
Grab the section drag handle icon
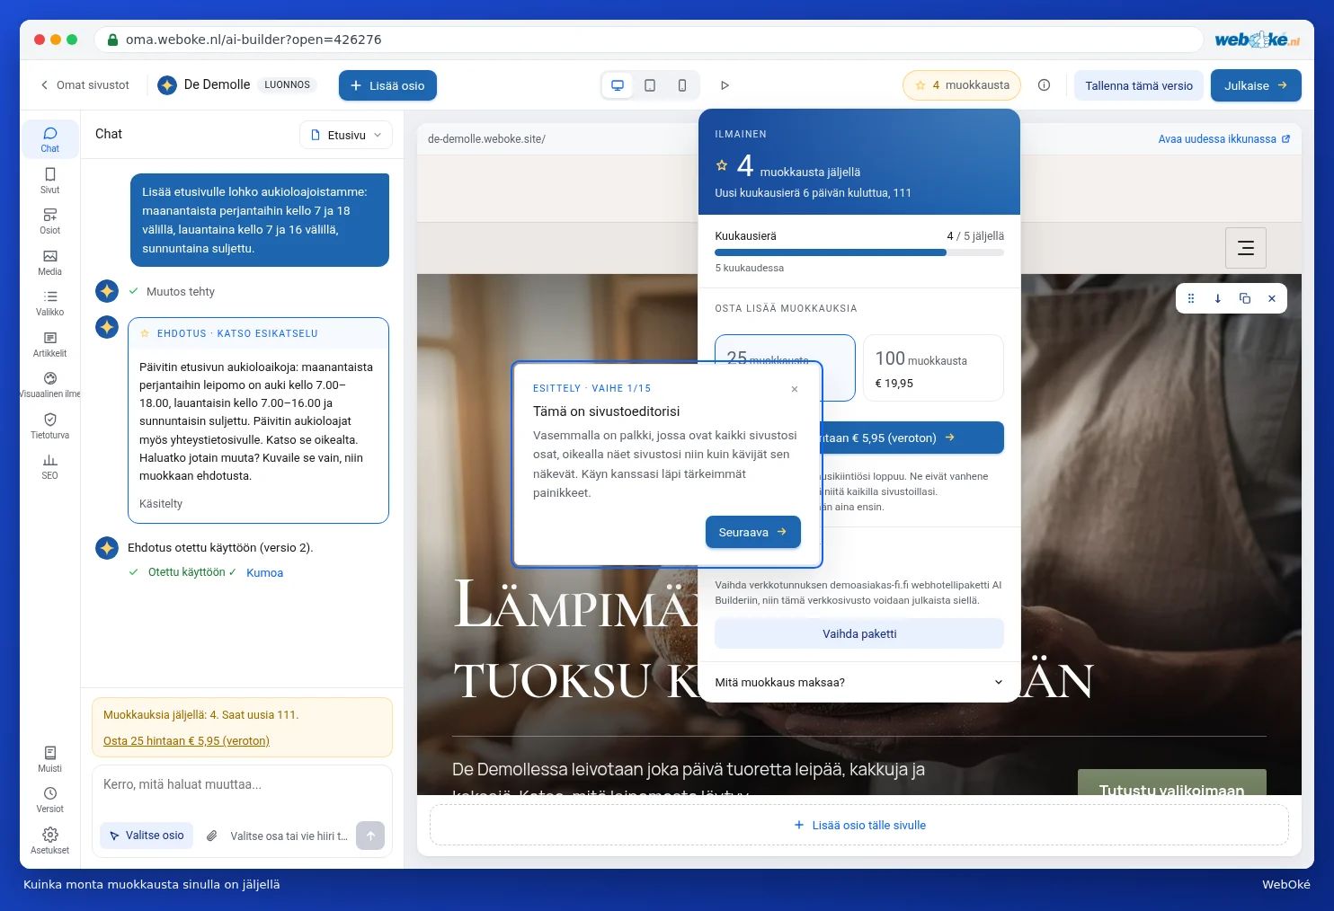pyautogui.click(x=1191, y=298)
